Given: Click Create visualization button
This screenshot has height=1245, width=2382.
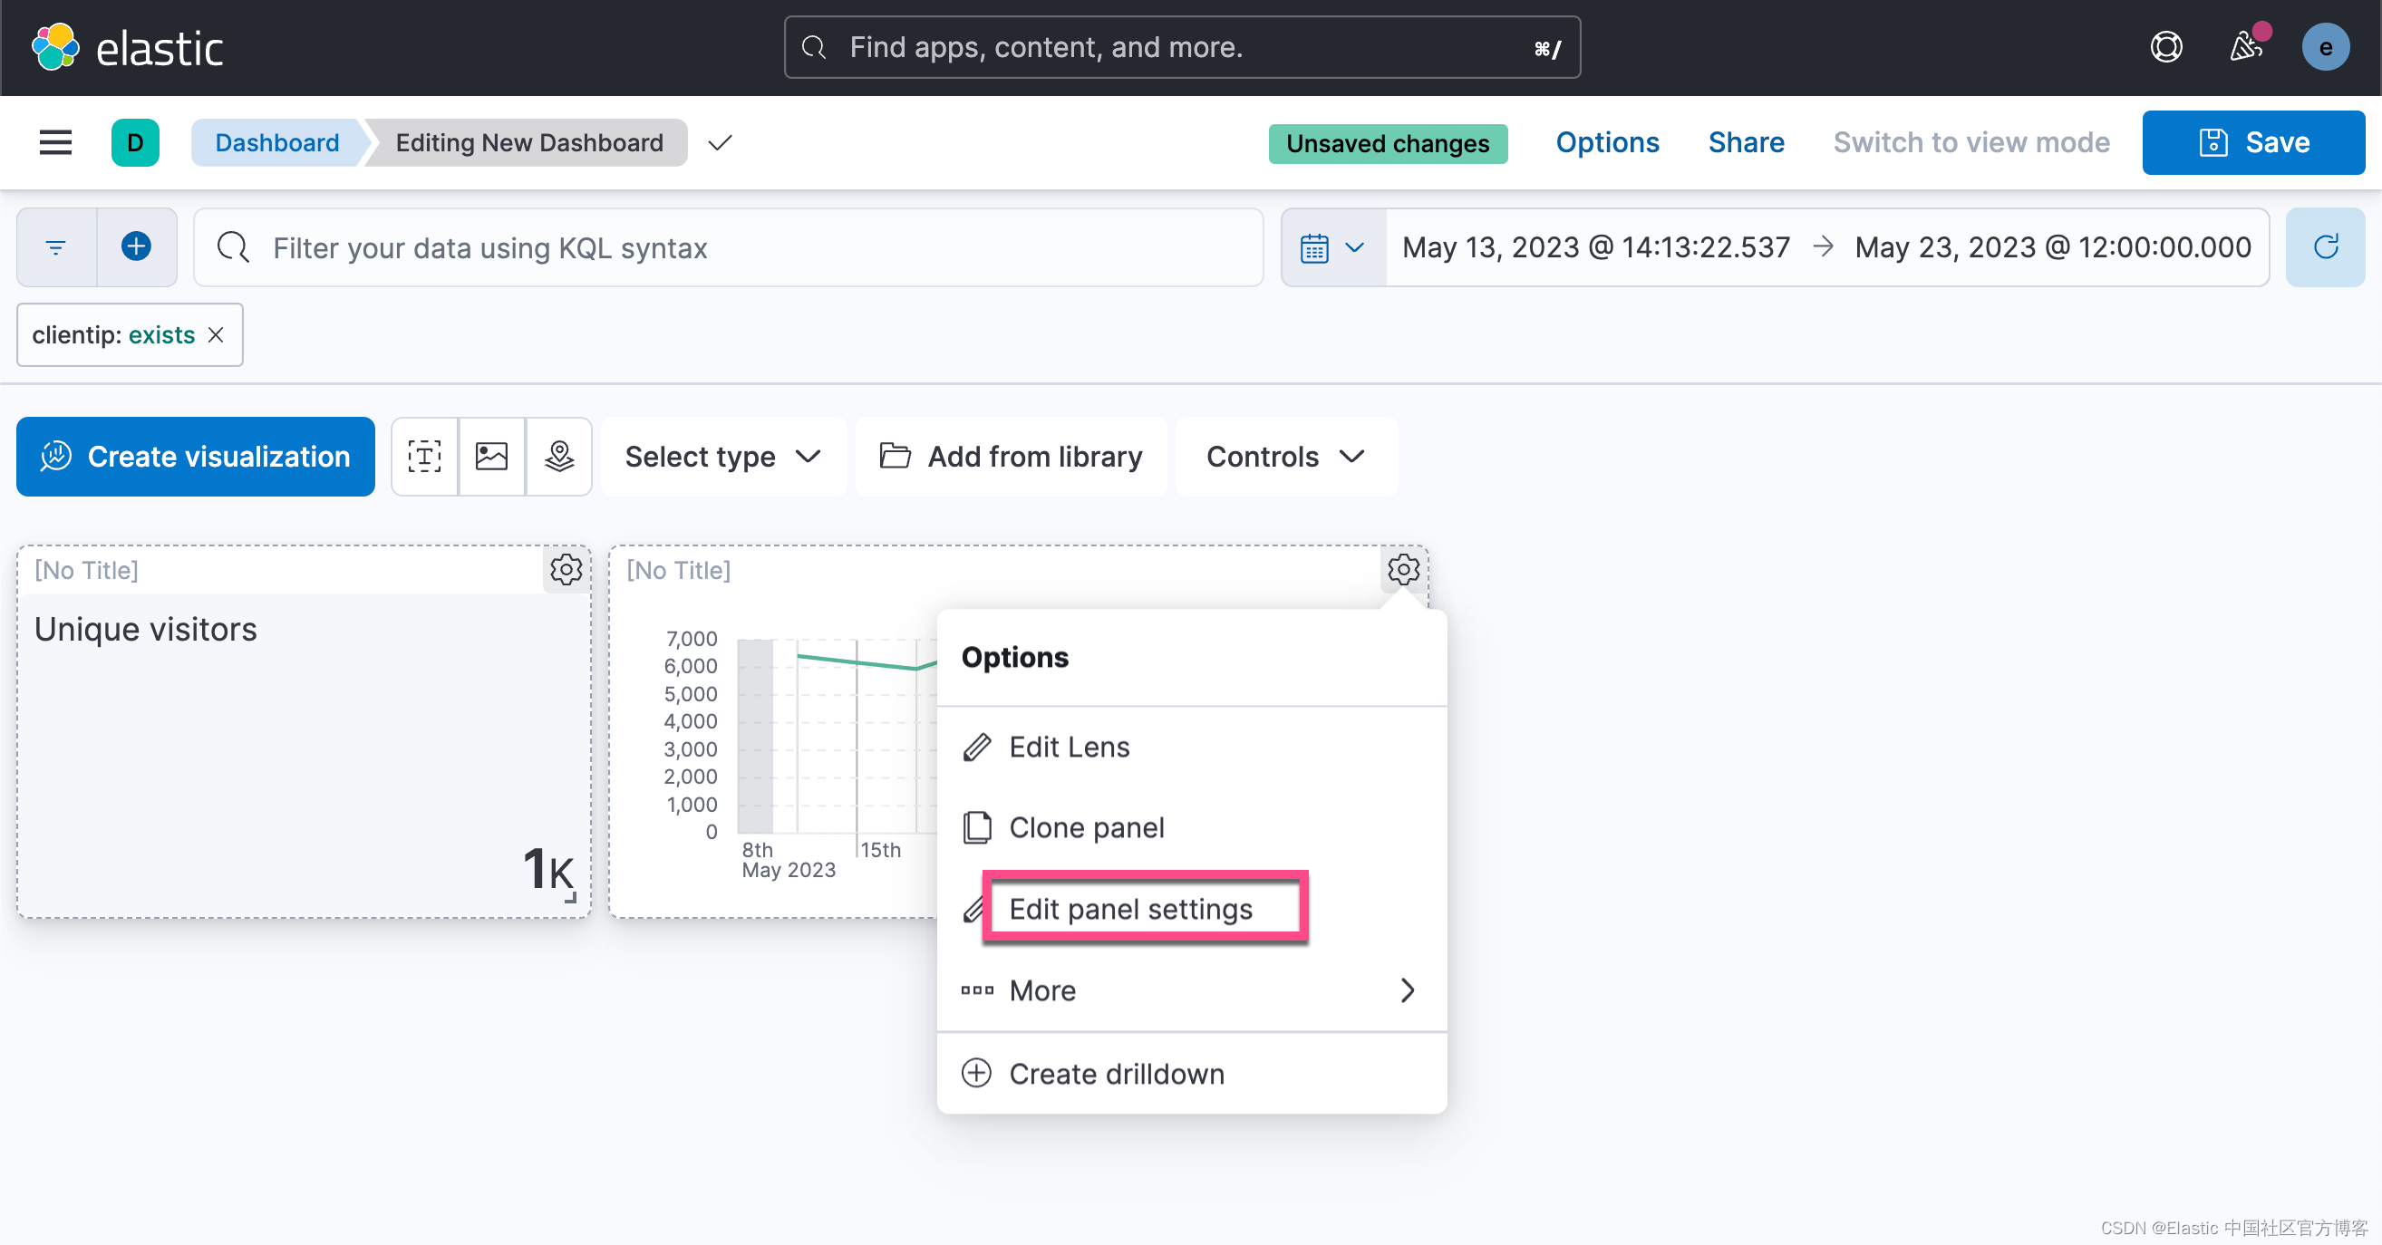Looking at the screenshot, I should click(195, 457).
